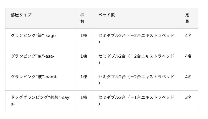Click the 定員 column header

pos(187,18)
